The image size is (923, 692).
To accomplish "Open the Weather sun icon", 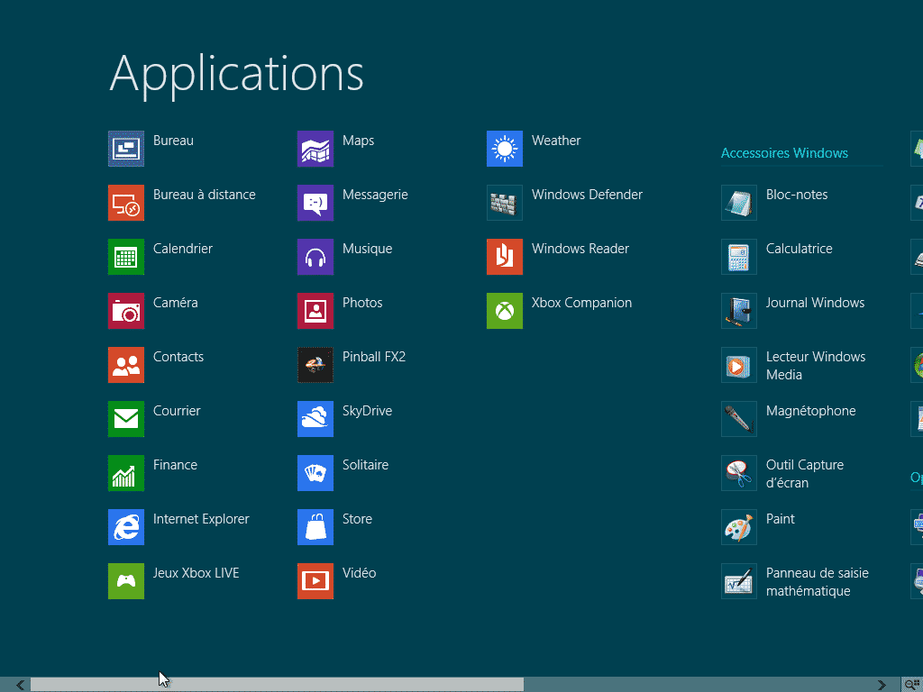I will (505, 149).
